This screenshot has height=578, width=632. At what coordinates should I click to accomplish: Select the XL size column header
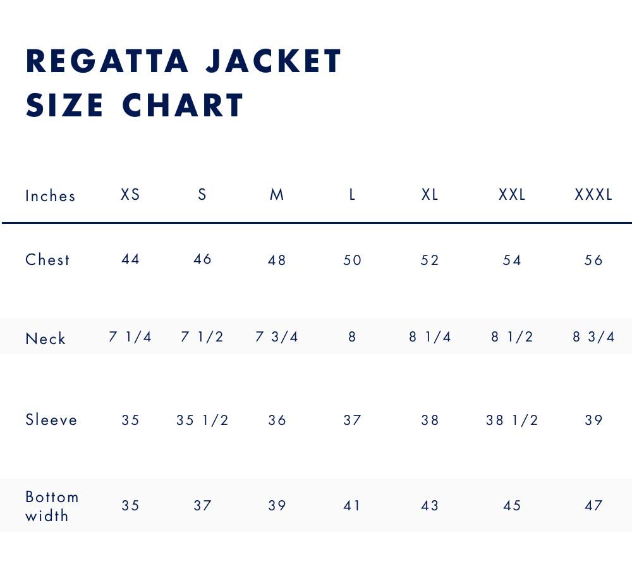(x=430, y=195)
